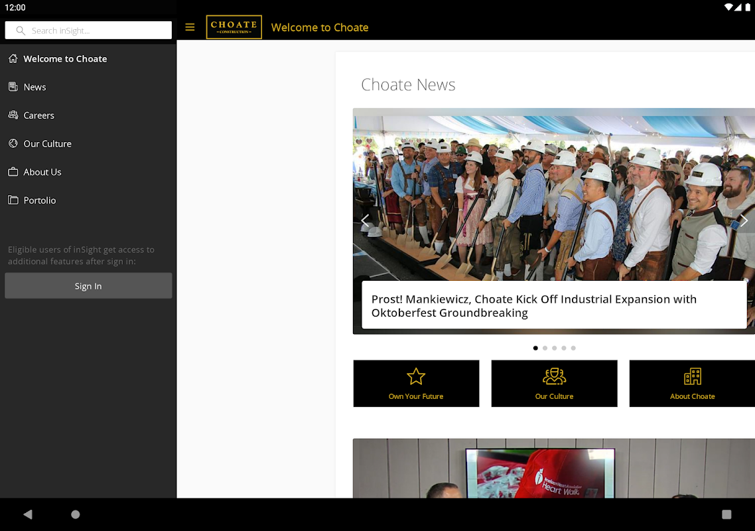The image size is (755, 531).
Task: Open the Our Culture tile label
Action: coord(554,396)
